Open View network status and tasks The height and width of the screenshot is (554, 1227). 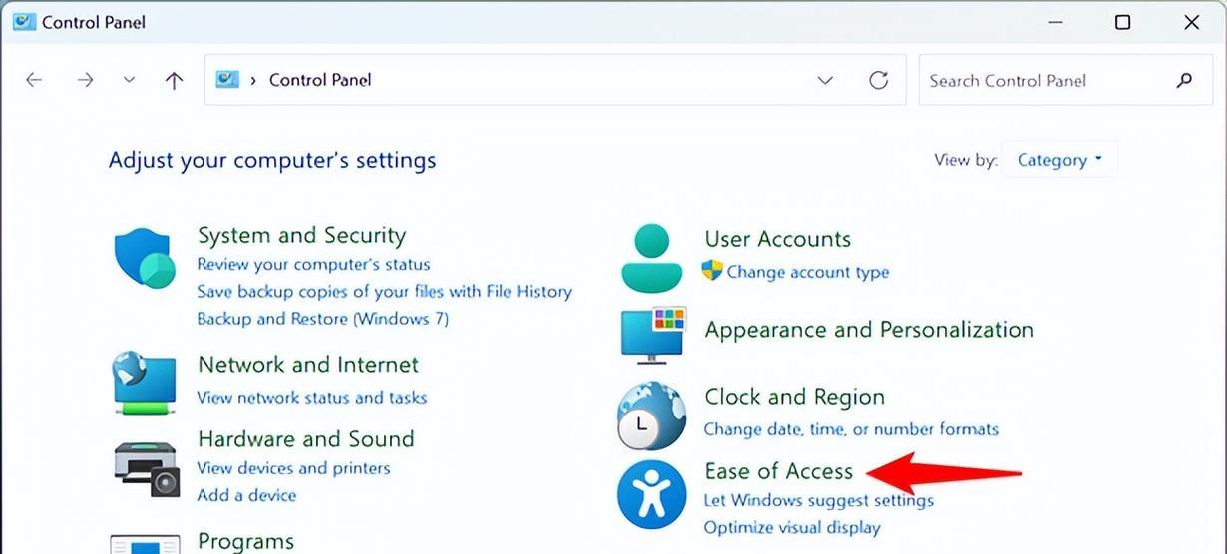(x=311, y=397)
